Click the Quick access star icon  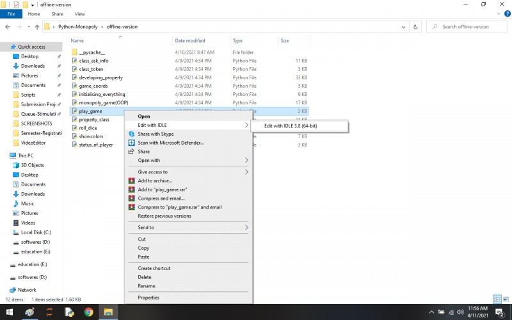coord(13,47)
